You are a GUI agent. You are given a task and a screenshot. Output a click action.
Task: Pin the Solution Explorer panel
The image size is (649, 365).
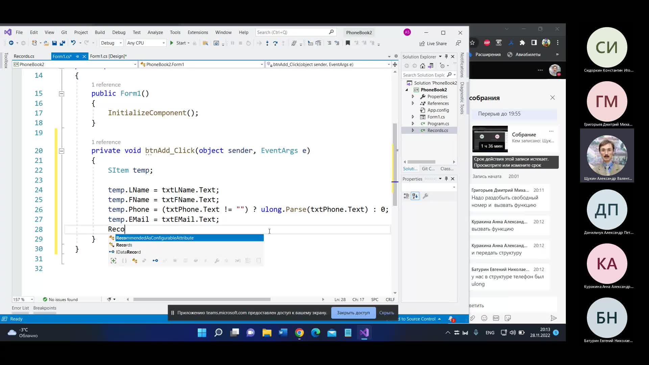446,56
